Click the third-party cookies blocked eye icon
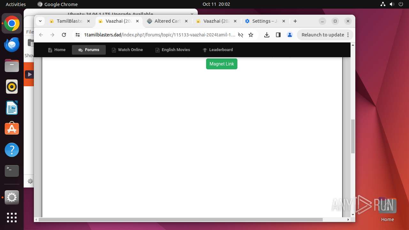 tap(241, 35)
